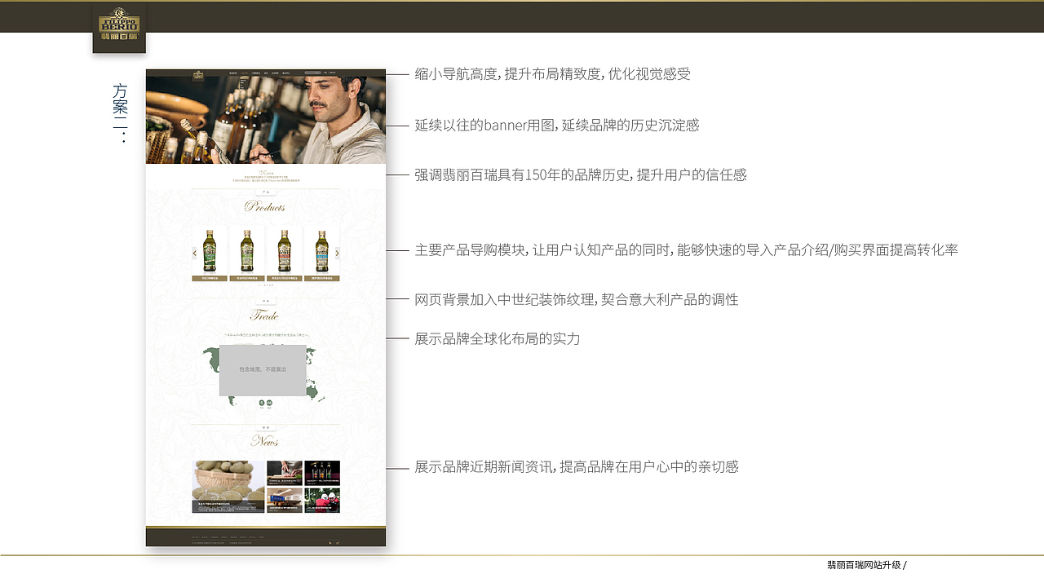Click the small tag above the Trade heading

pos(266,301)
